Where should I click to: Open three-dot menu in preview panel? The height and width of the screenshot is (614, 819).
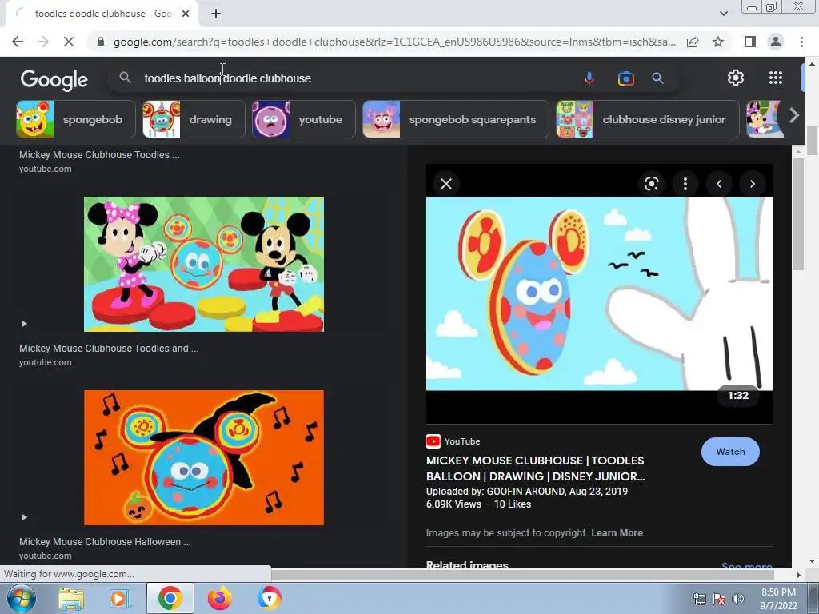point(685,184)
